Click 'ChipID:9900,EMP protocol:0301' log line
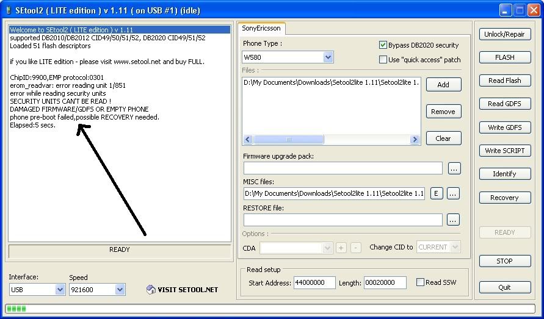 [x=57, y=77]
